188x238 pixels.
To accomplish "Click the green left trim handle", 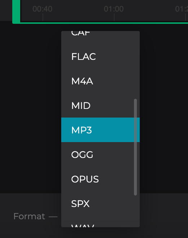I will coord(16,11).
